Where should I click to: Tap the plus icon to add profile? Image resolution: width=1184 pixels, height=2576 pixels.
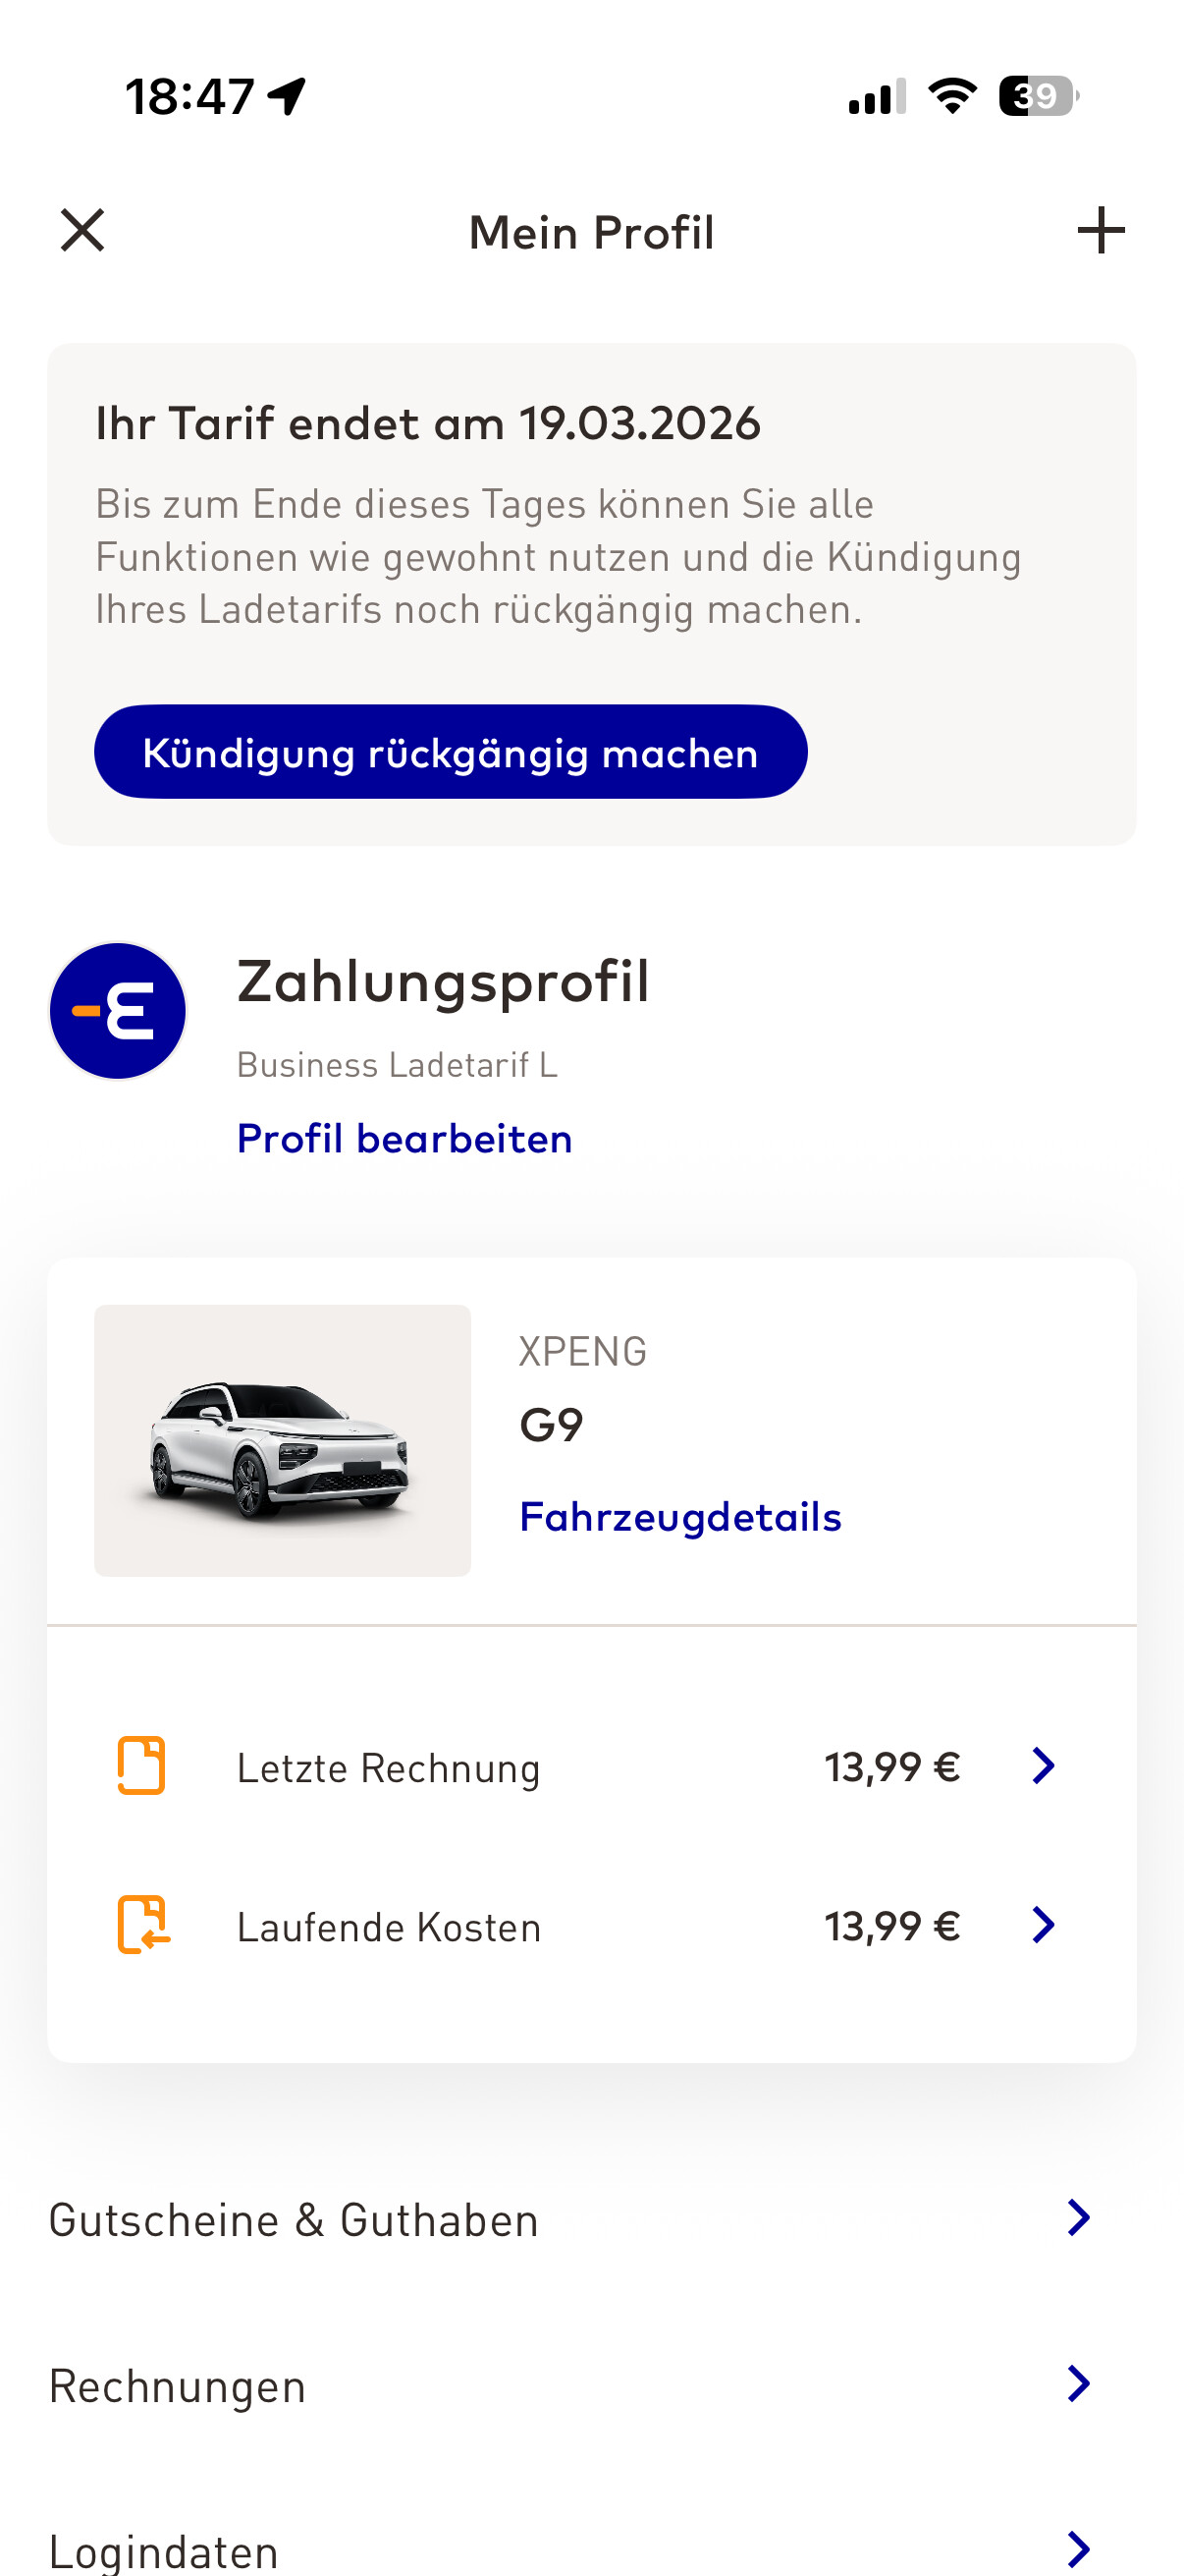point(1101,231)
